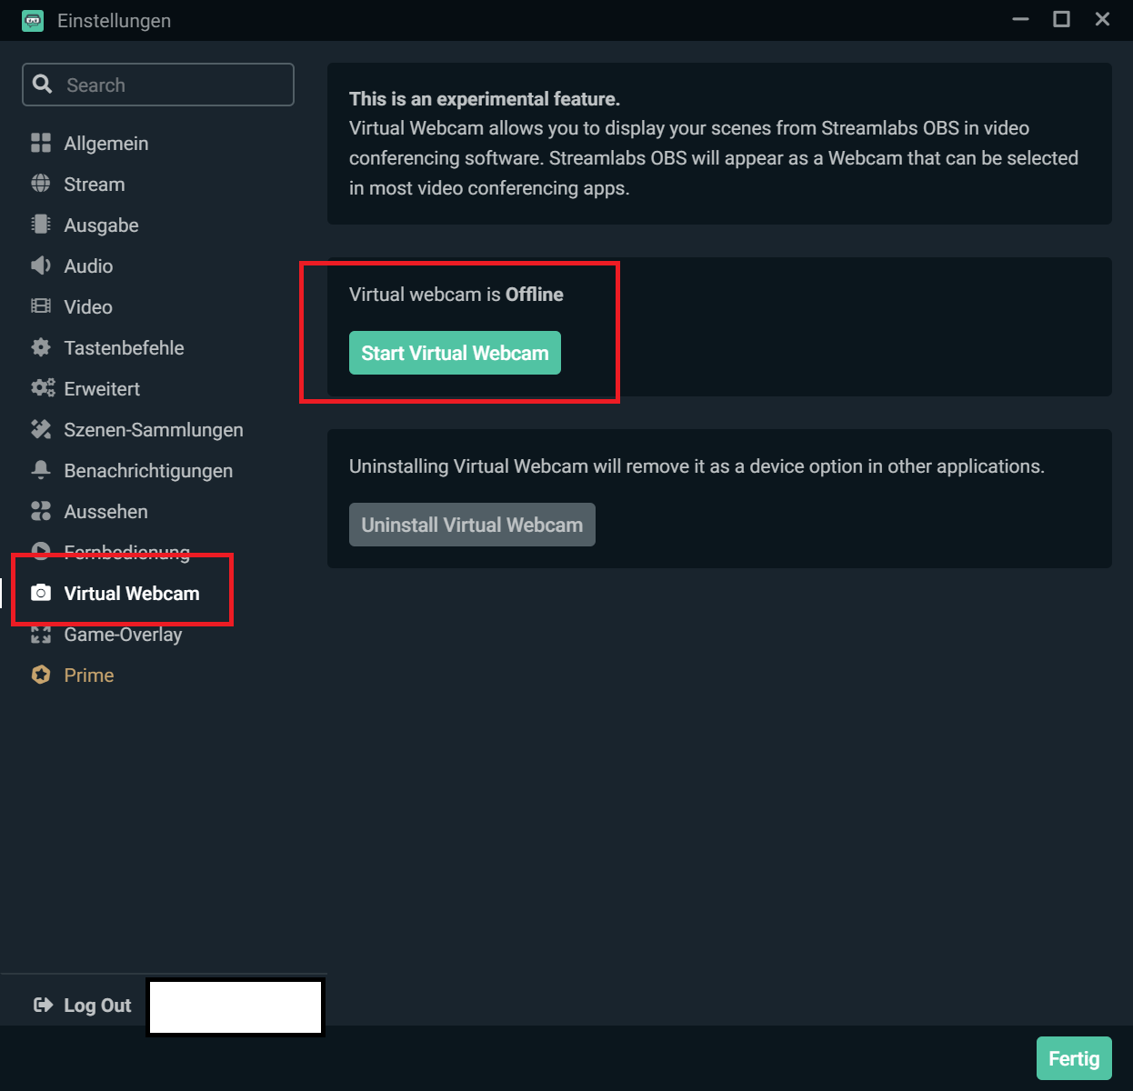Click the Virtual Webcam camera icon
This screenshot has width=1133, height=1091.
tap(41, 593)
